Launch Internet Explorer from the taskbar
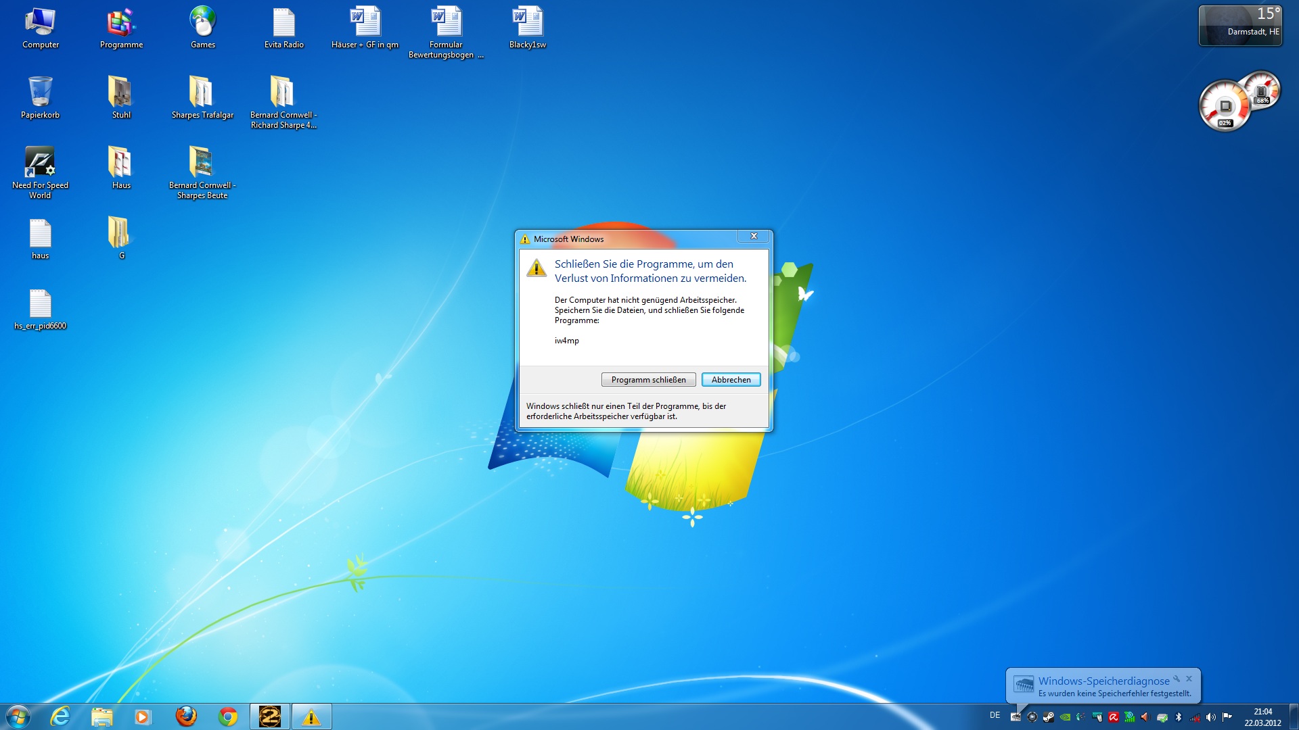Viewport: 1299px width, 730px height. point(60,716)
